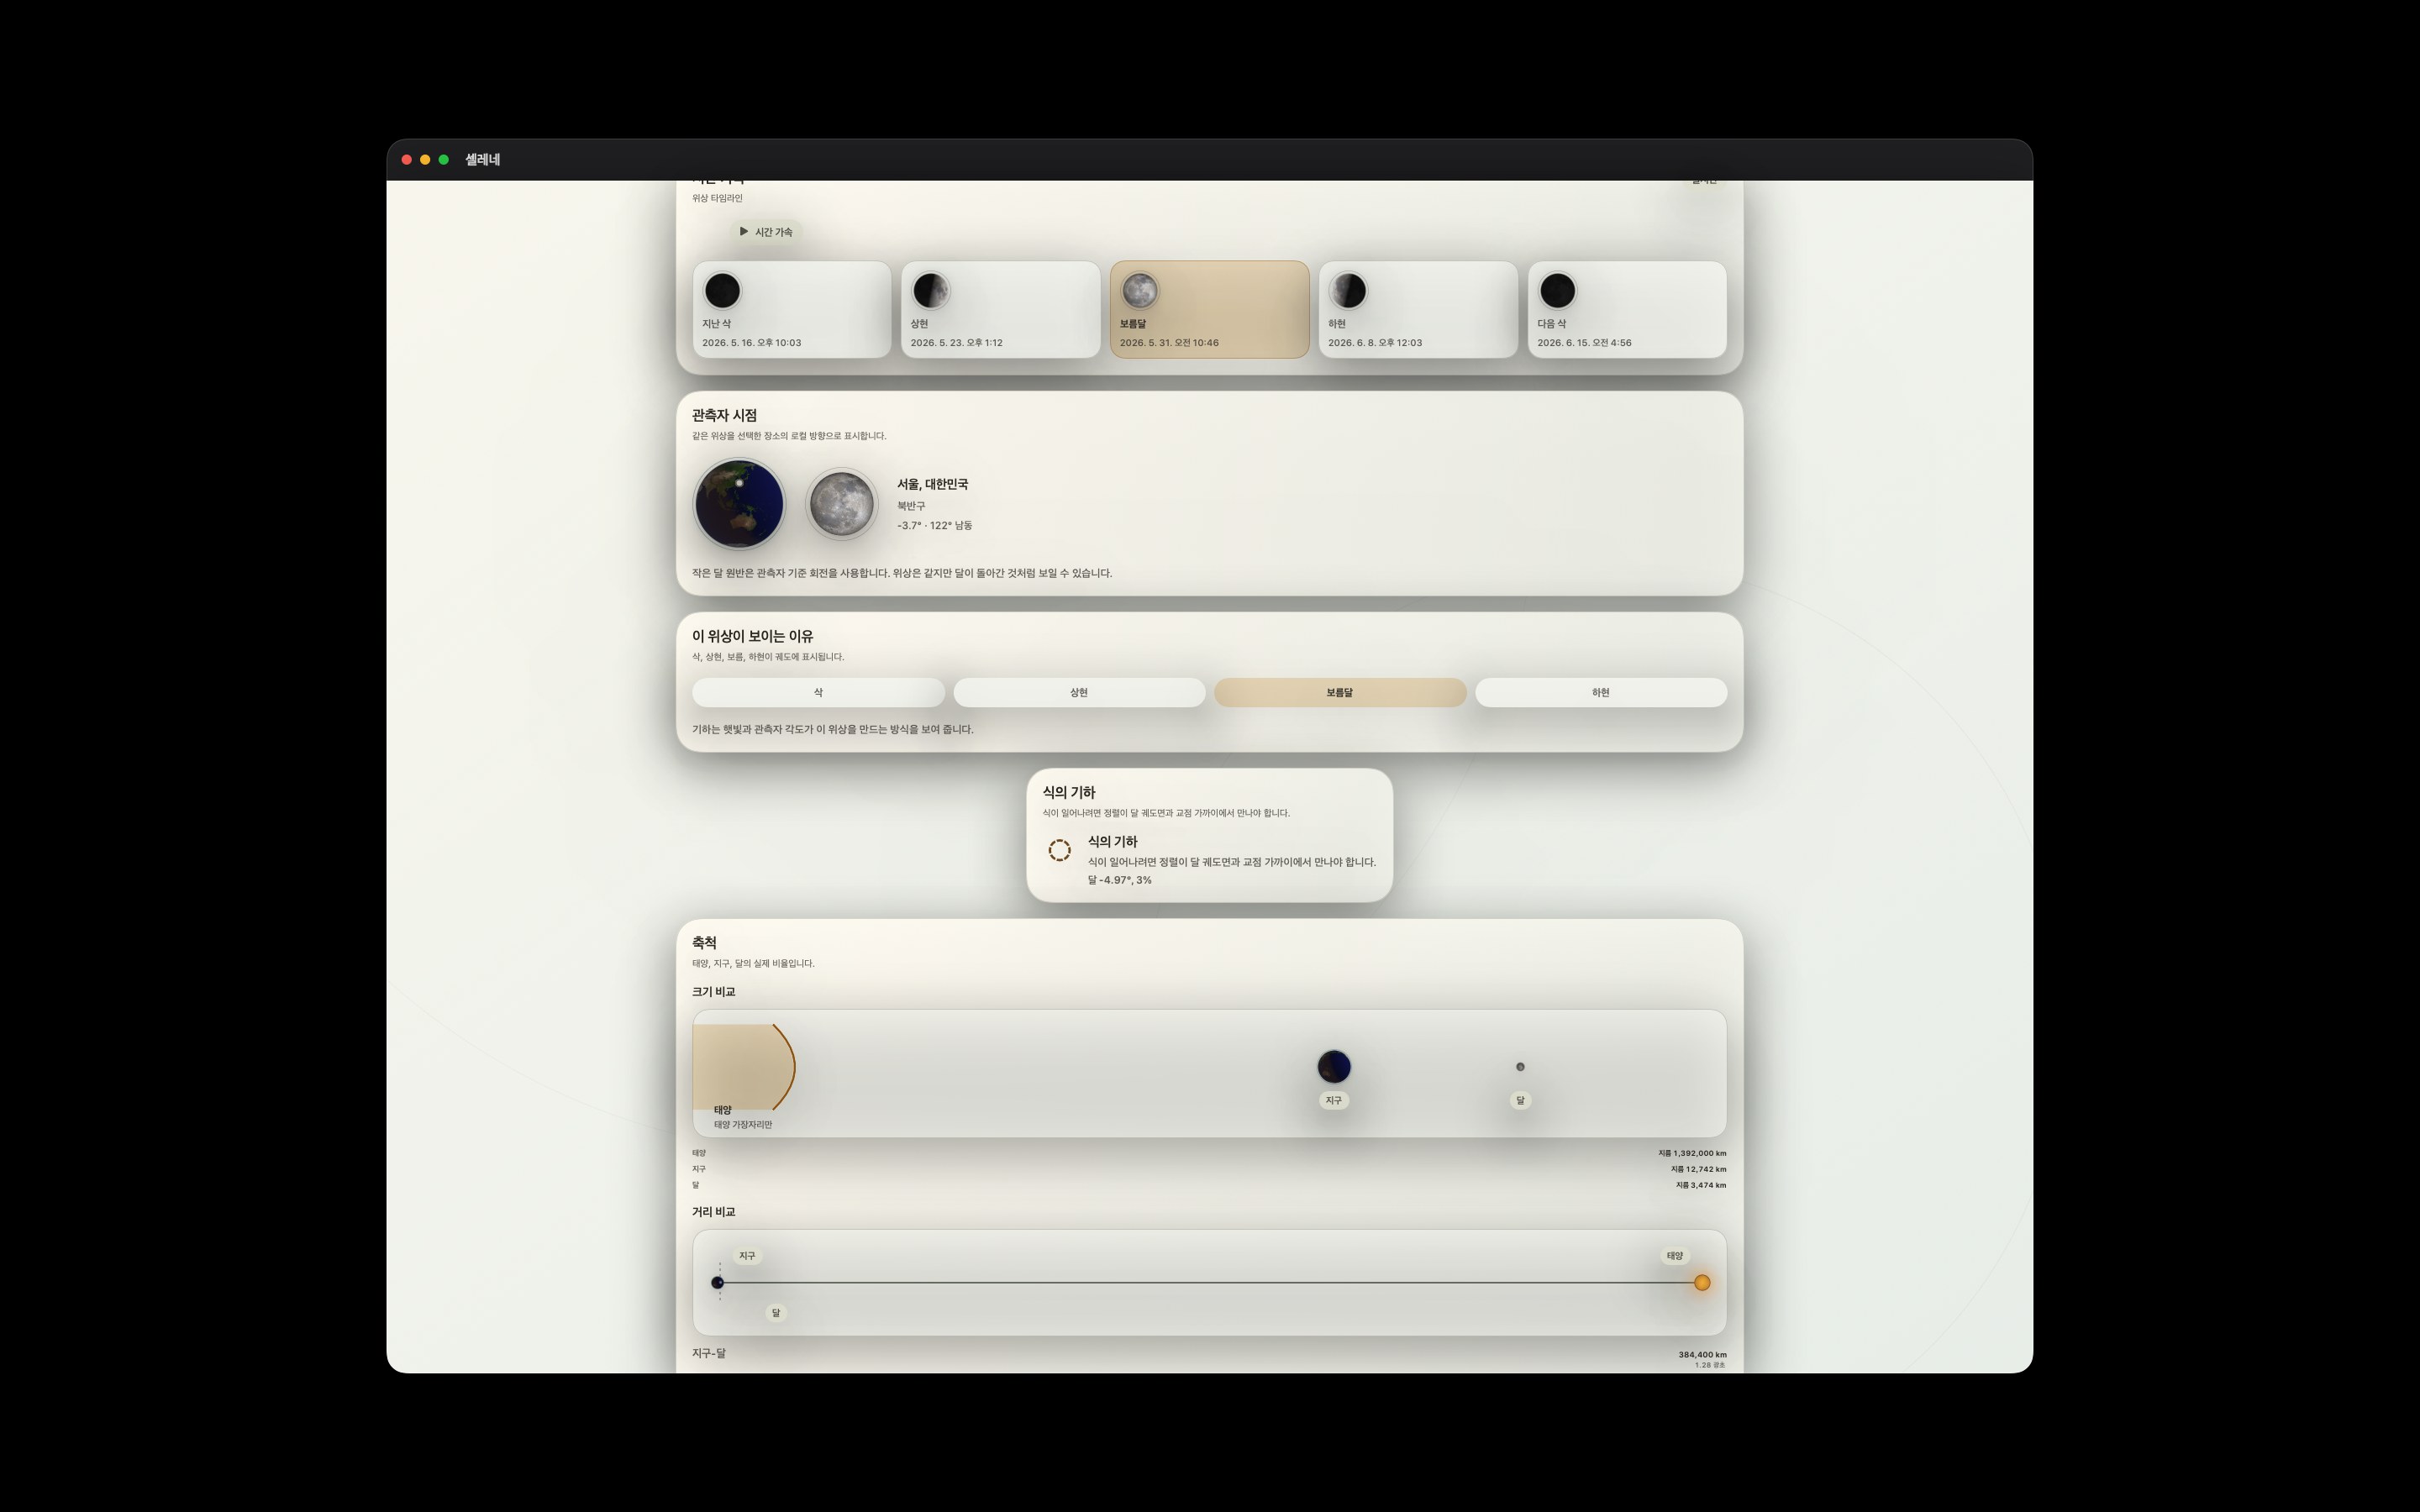
Task: Switch to the 삭 phase segment
Action: pyautogui.click(x=818, y=692)
